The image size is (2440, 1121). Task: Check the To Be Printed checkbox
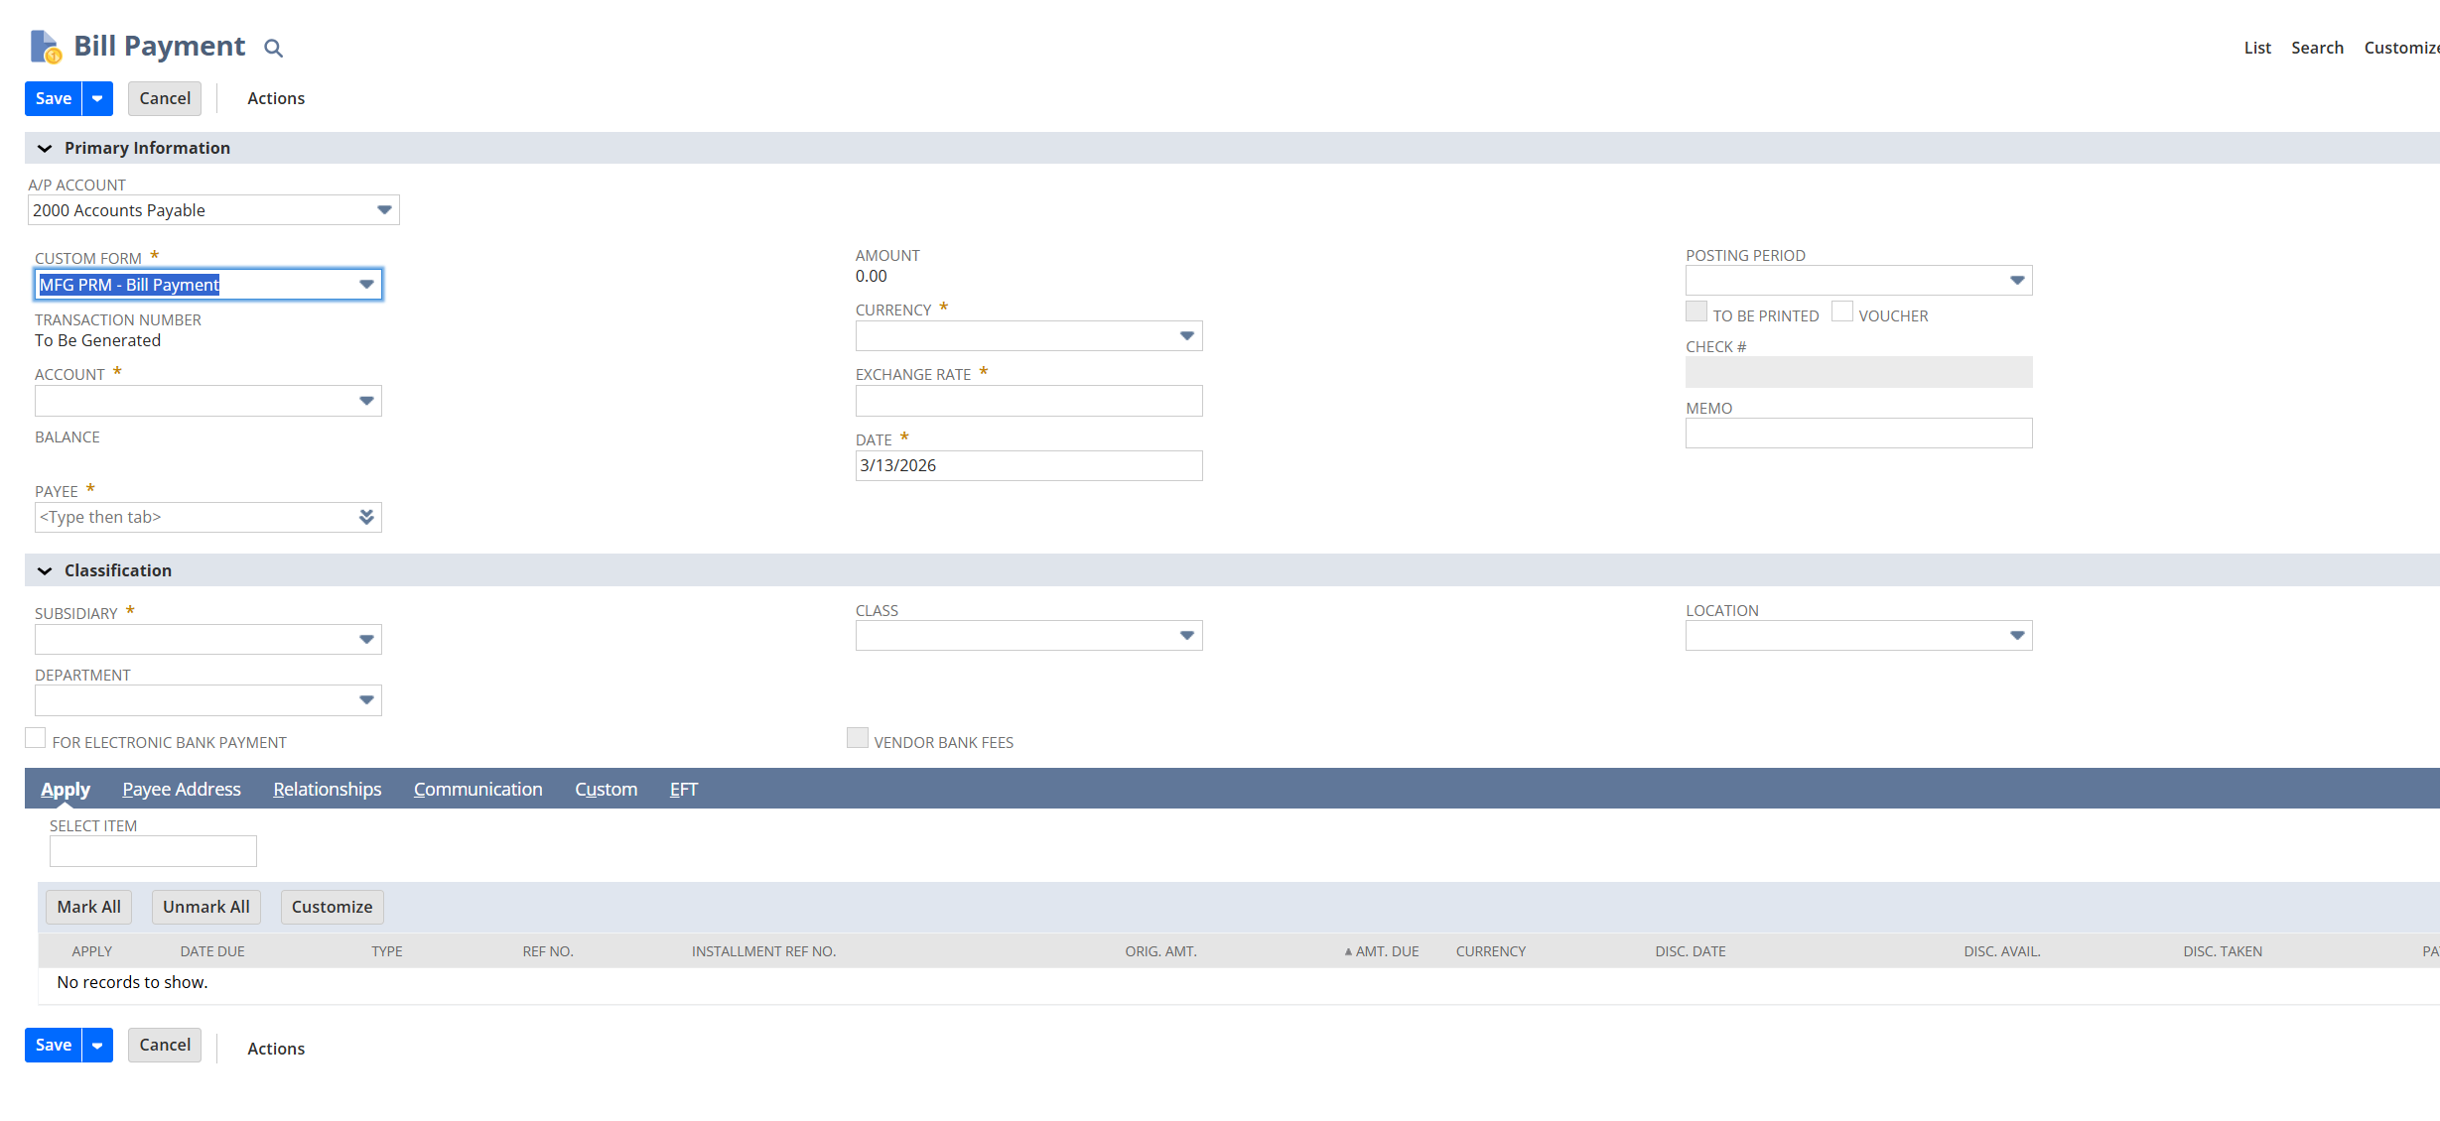(x=1696, y=312)
